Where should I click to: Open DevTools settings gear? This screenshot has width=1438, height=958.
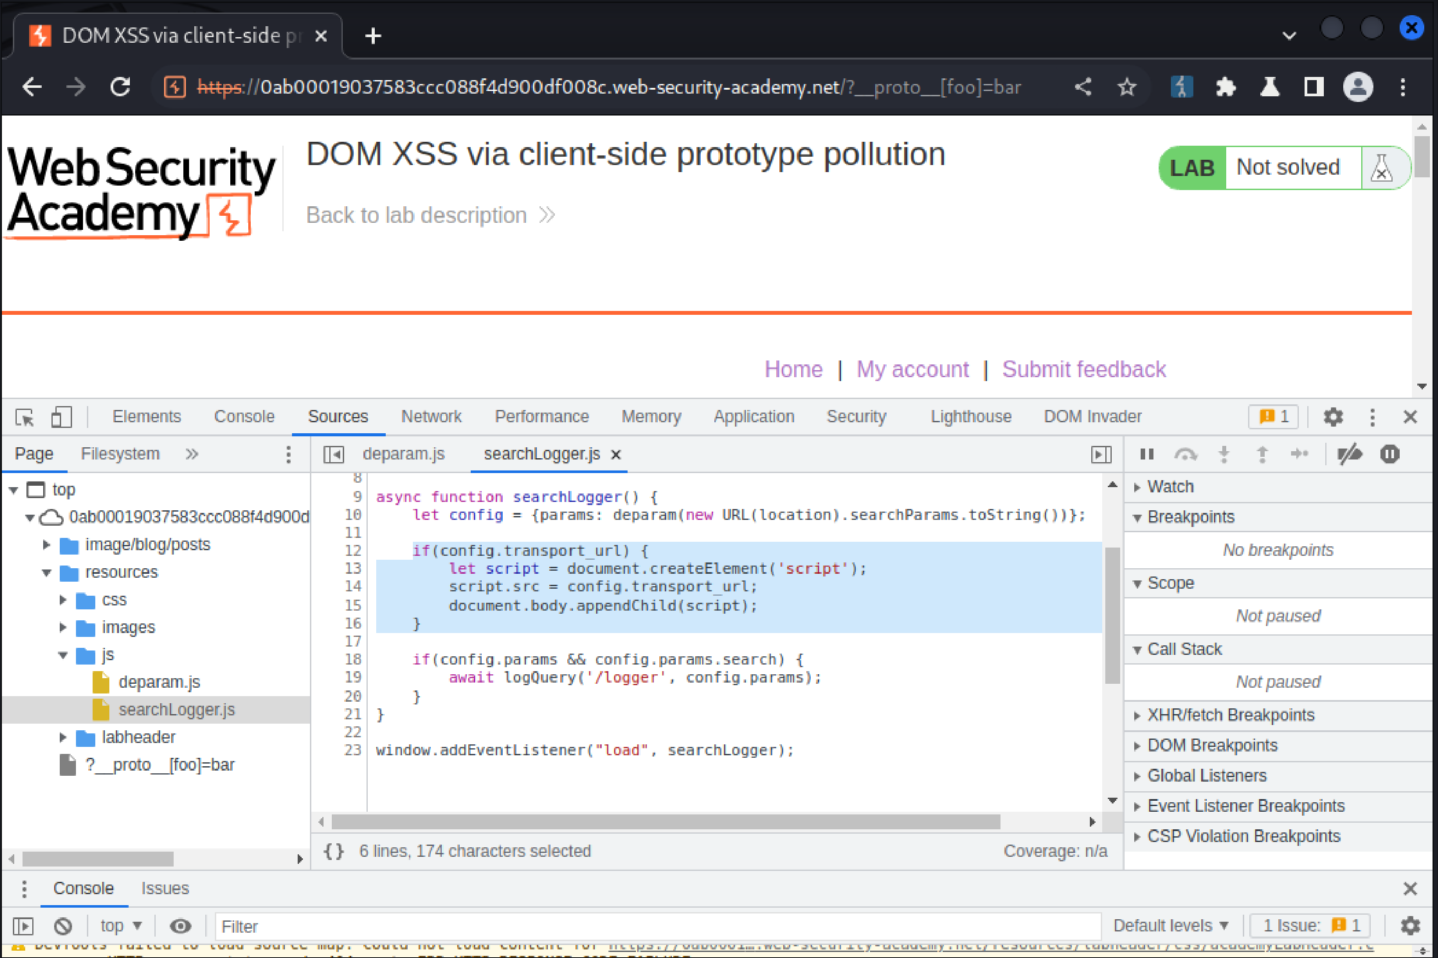[1333, 417]
